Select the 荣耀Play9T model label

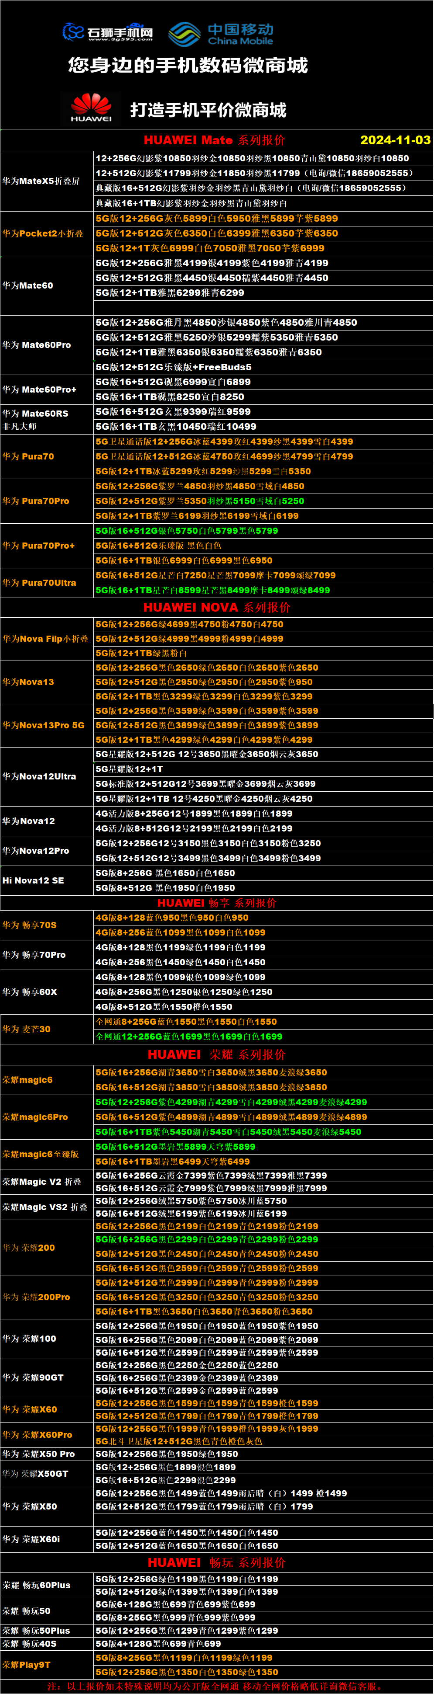pyautogui.click(x=26, y=1665)
